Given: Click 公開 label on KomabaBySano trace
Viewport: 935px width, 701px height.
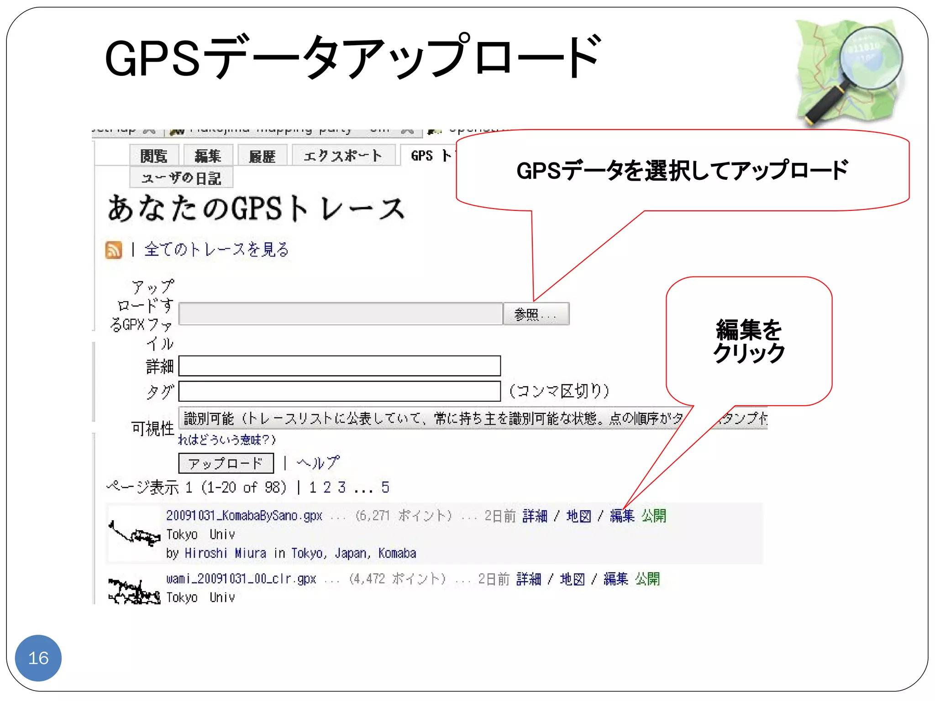Looking at the screenshot, I should point(654,516).
